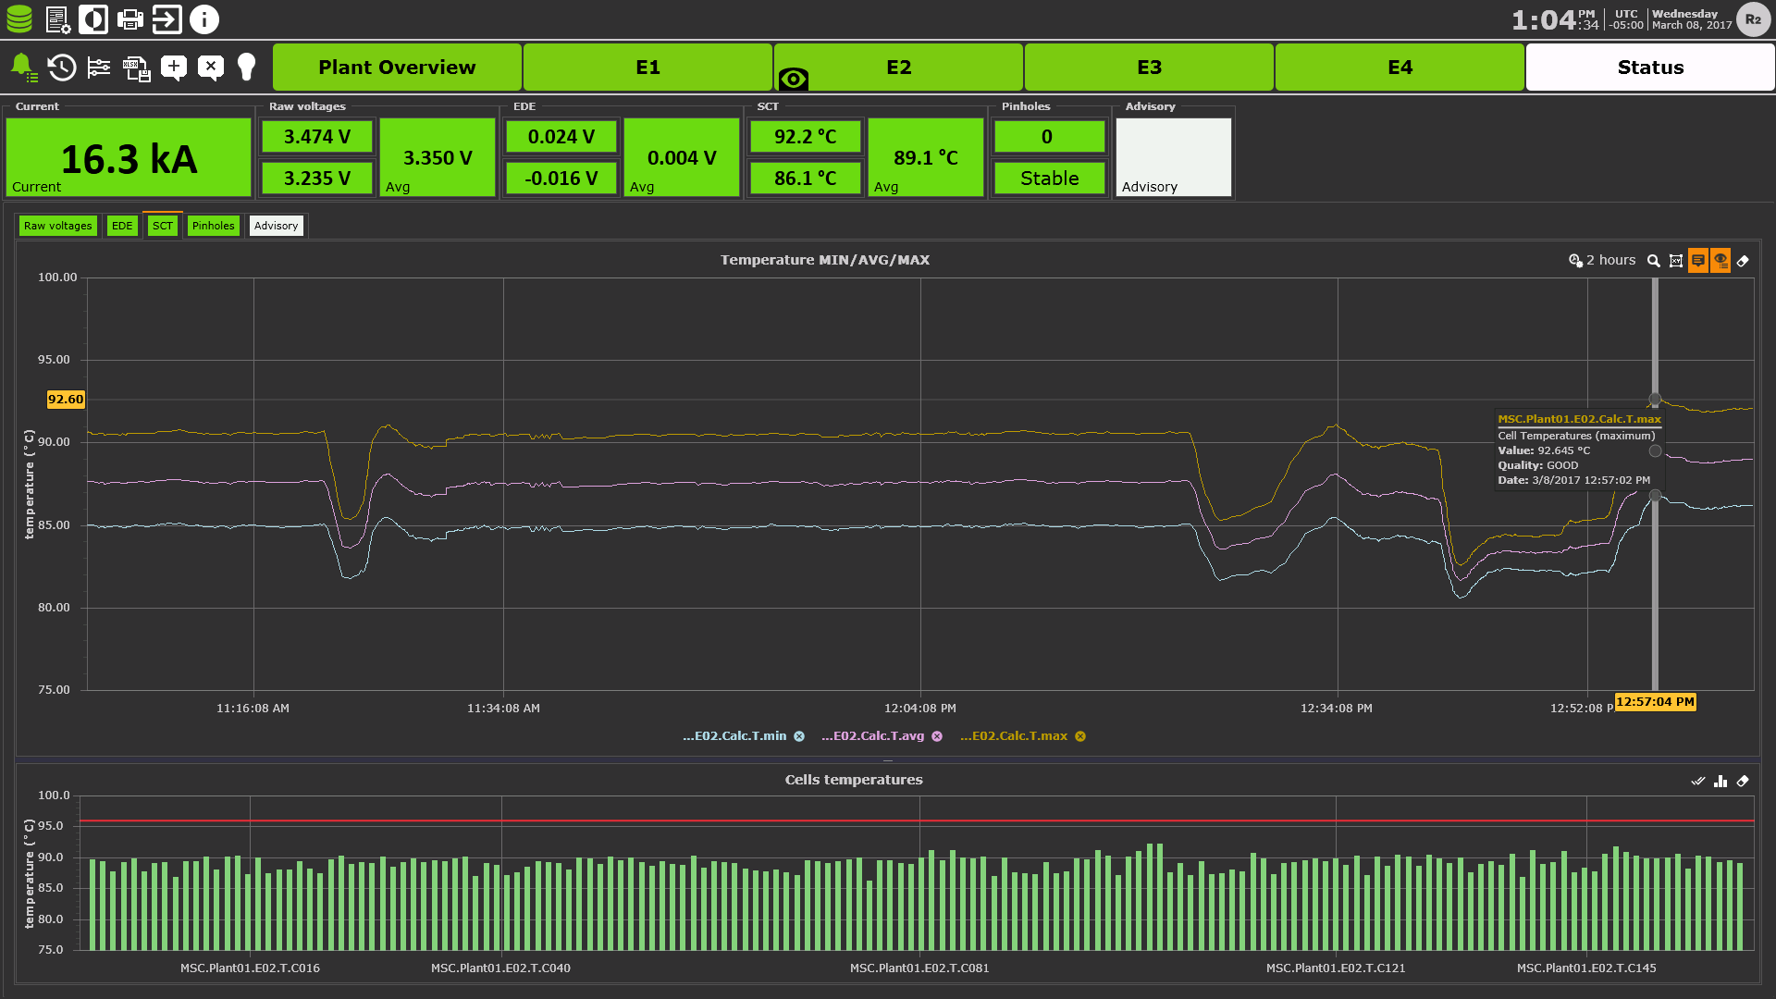Image resolution: width=1776 pixels, height=999 pixels.
Task: Click the 3.474 V raw voltage value
Action: [317, 137]
